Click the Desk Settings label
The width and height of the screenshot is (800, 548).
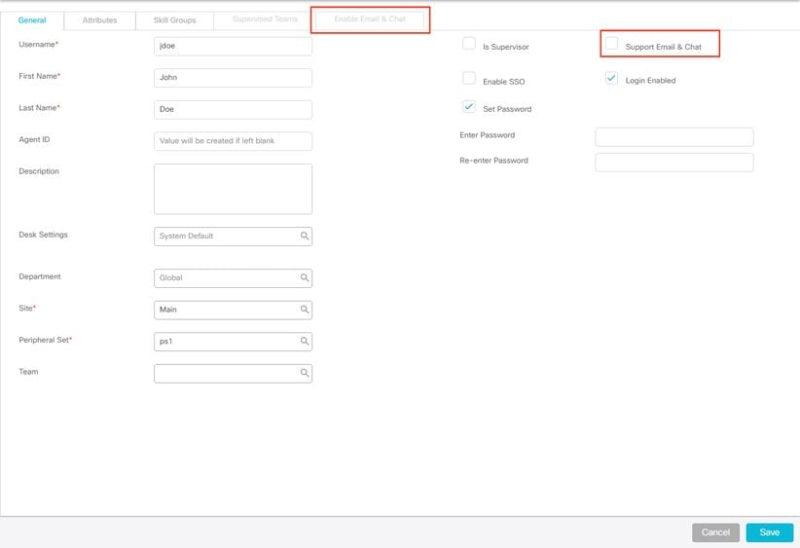tap(43, 235)
